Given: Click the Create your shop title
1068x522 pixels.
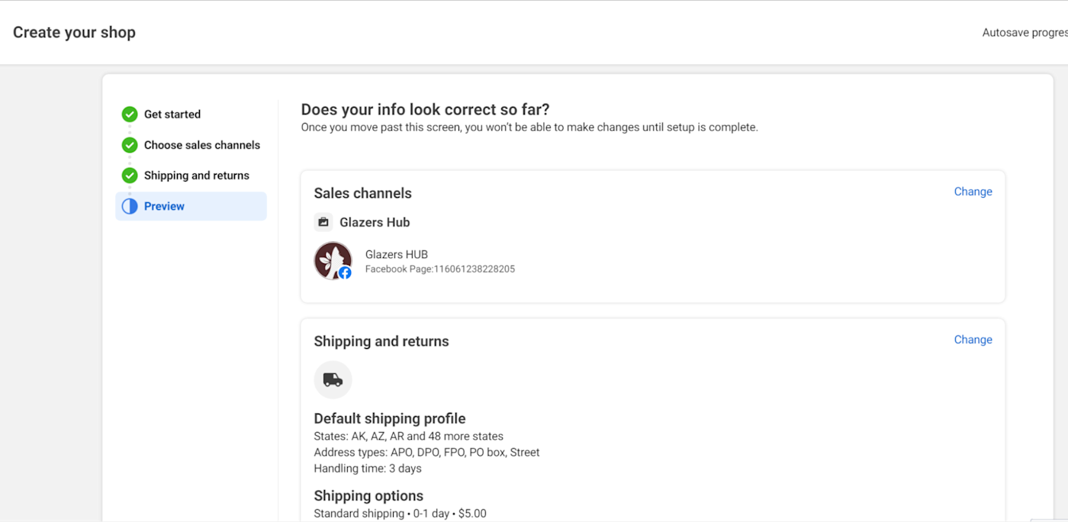Looking at the screenshot, I should pyautogui.click(x=74, y=32).
